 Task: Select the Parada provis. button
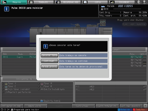pyautogui.click(x=50, y=67)
